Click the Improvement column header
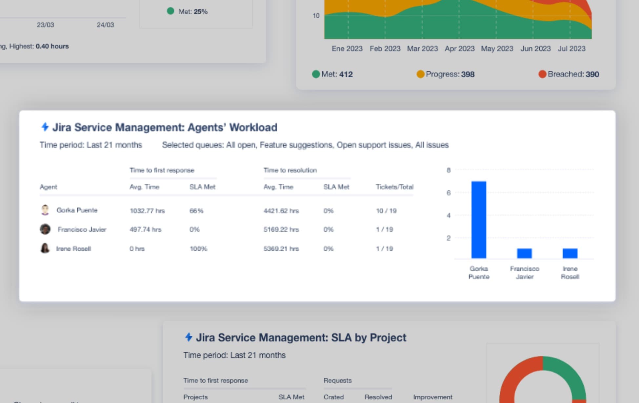This screenshot has height=403, width=639. (432, 397)
